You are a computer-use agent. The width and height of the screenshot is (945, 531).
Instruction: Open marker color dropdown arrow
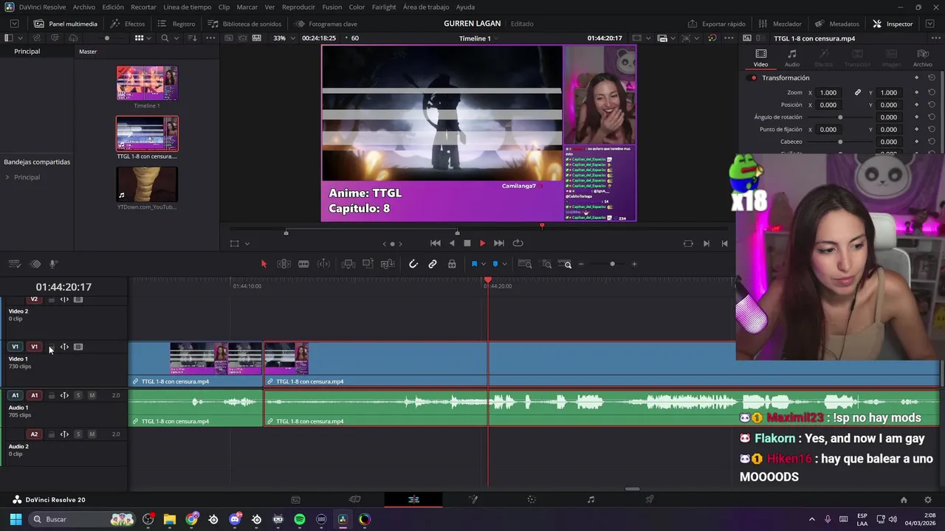pos(505,264)
